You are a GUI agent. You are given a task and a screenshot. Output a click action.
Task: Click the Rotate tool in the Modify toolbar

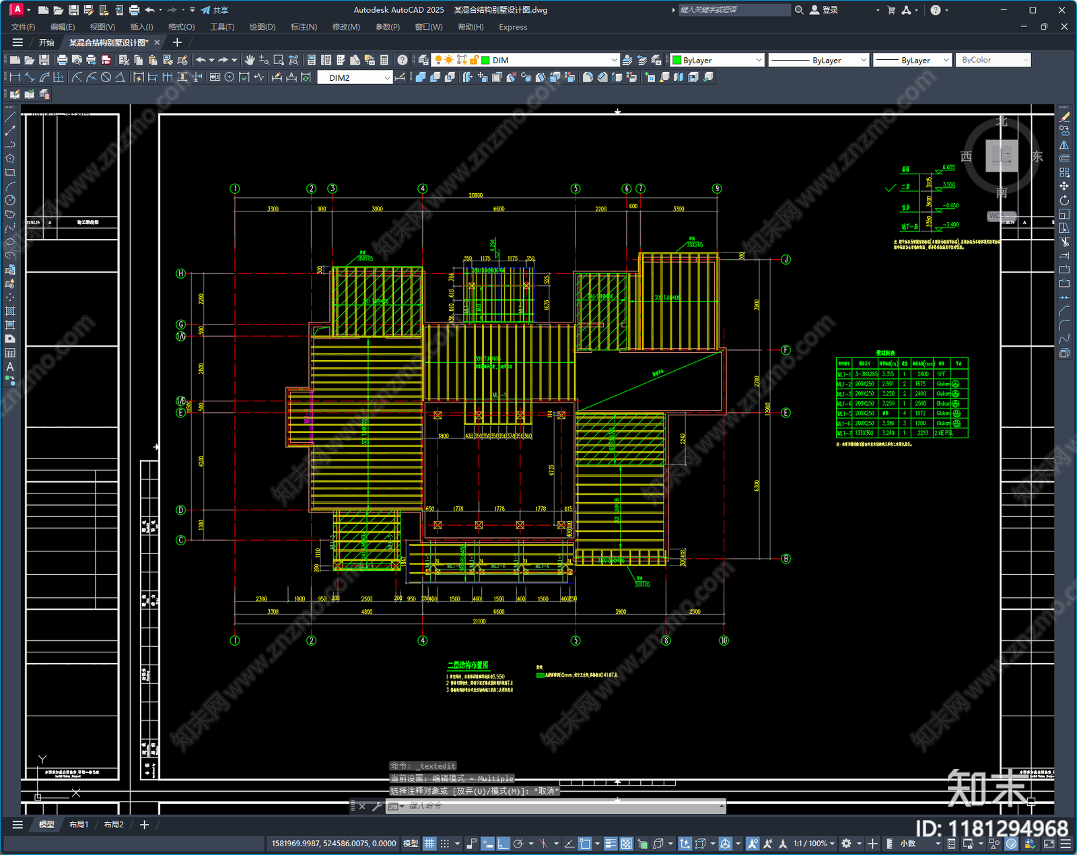coord(1064,200)
